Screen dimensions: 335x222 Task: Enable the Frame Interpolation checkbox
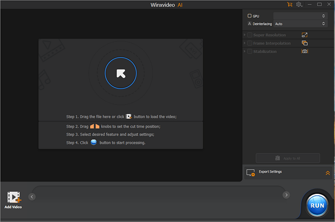tap(250, 43)
